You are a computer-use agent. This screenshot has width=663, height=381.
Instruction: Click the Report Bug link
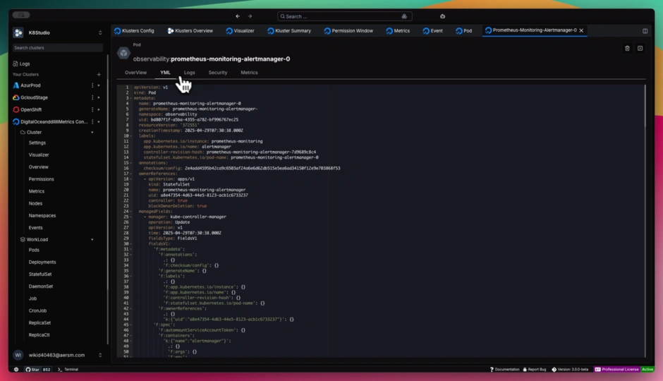click(x=535, y=370)
